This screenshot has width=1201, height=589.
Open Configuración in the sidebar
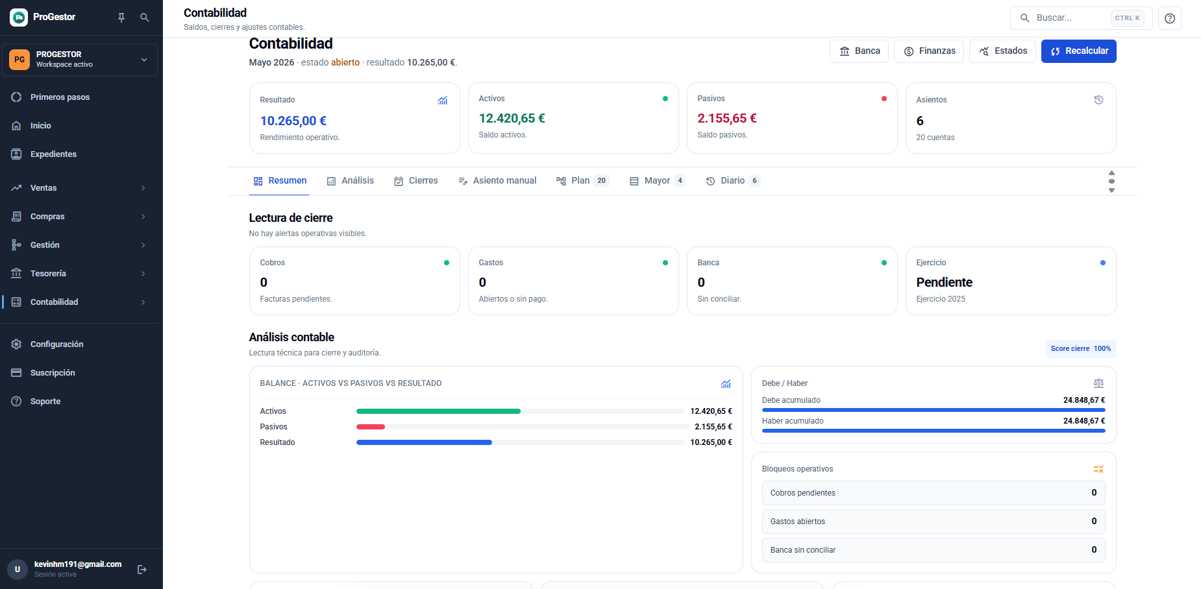[80, 344]
